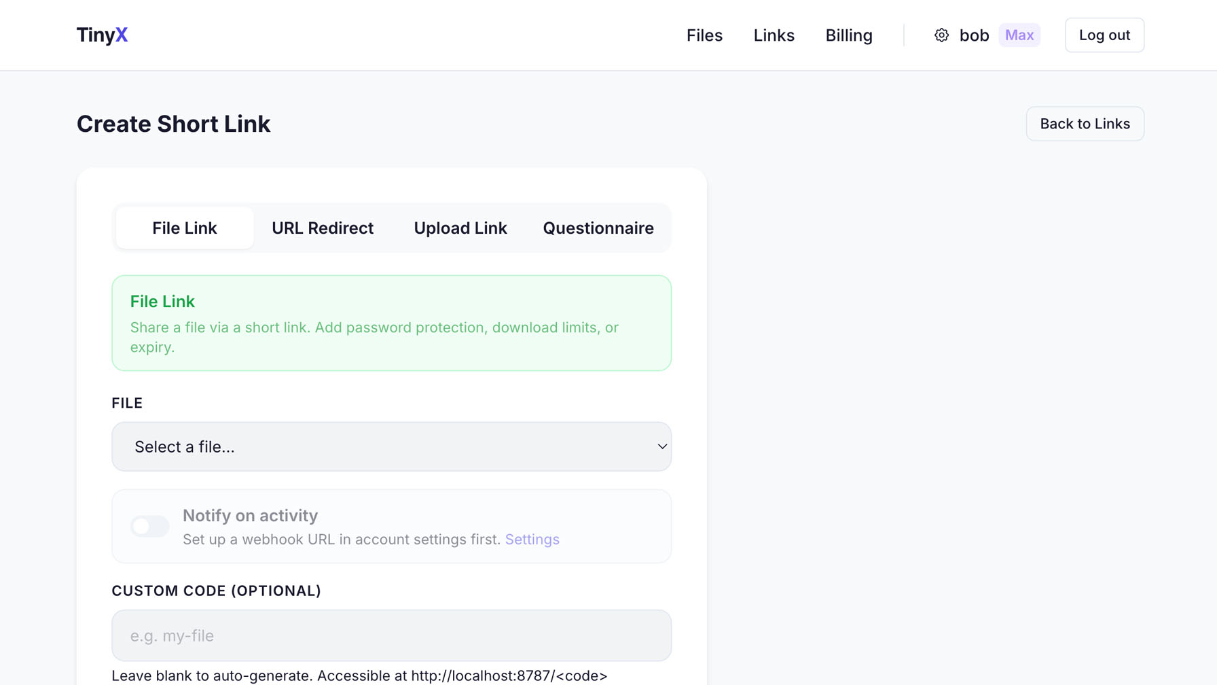Select the File Link tab
This screenshot has height=685, width=1217.
click(x=185, y=228)
